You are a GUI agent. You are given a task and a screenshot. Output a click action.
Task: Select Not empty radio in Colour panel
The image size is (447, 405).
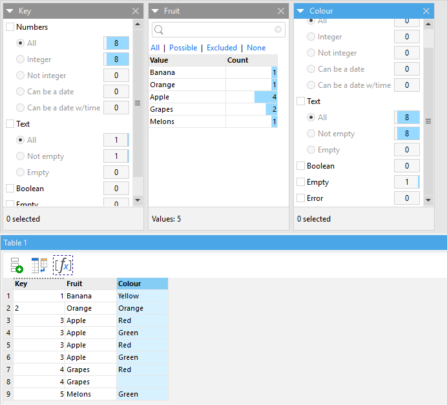tap(312, 134)
